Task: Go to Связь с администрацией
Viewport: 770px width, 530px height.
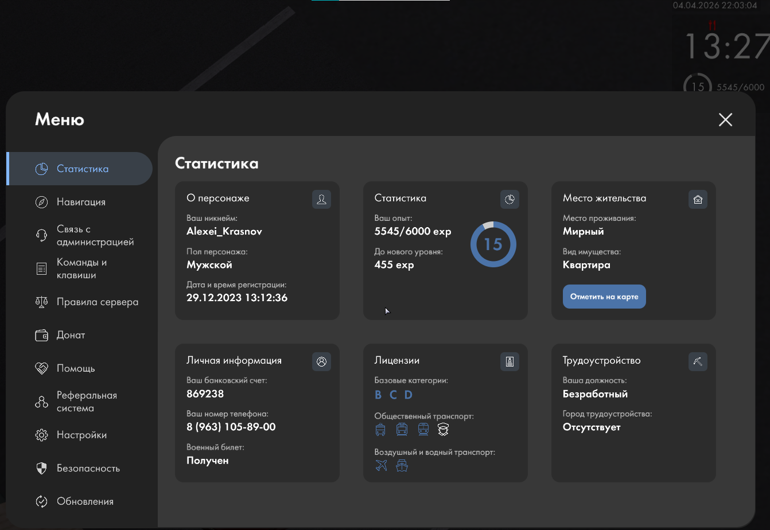Action: [x=95, y=236]
